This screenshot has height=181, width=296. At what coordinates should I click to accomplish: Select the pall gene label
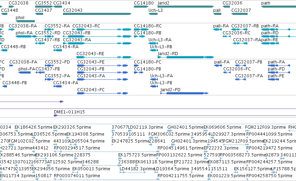[x=217, y=10]
